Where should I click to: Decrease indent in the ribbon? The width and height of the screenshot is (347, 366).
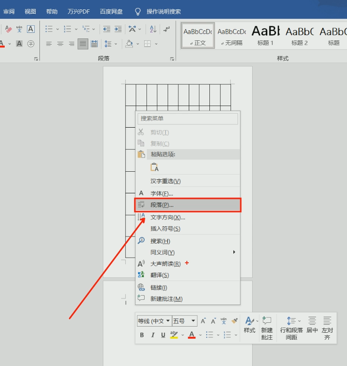(x=107, y=29)
